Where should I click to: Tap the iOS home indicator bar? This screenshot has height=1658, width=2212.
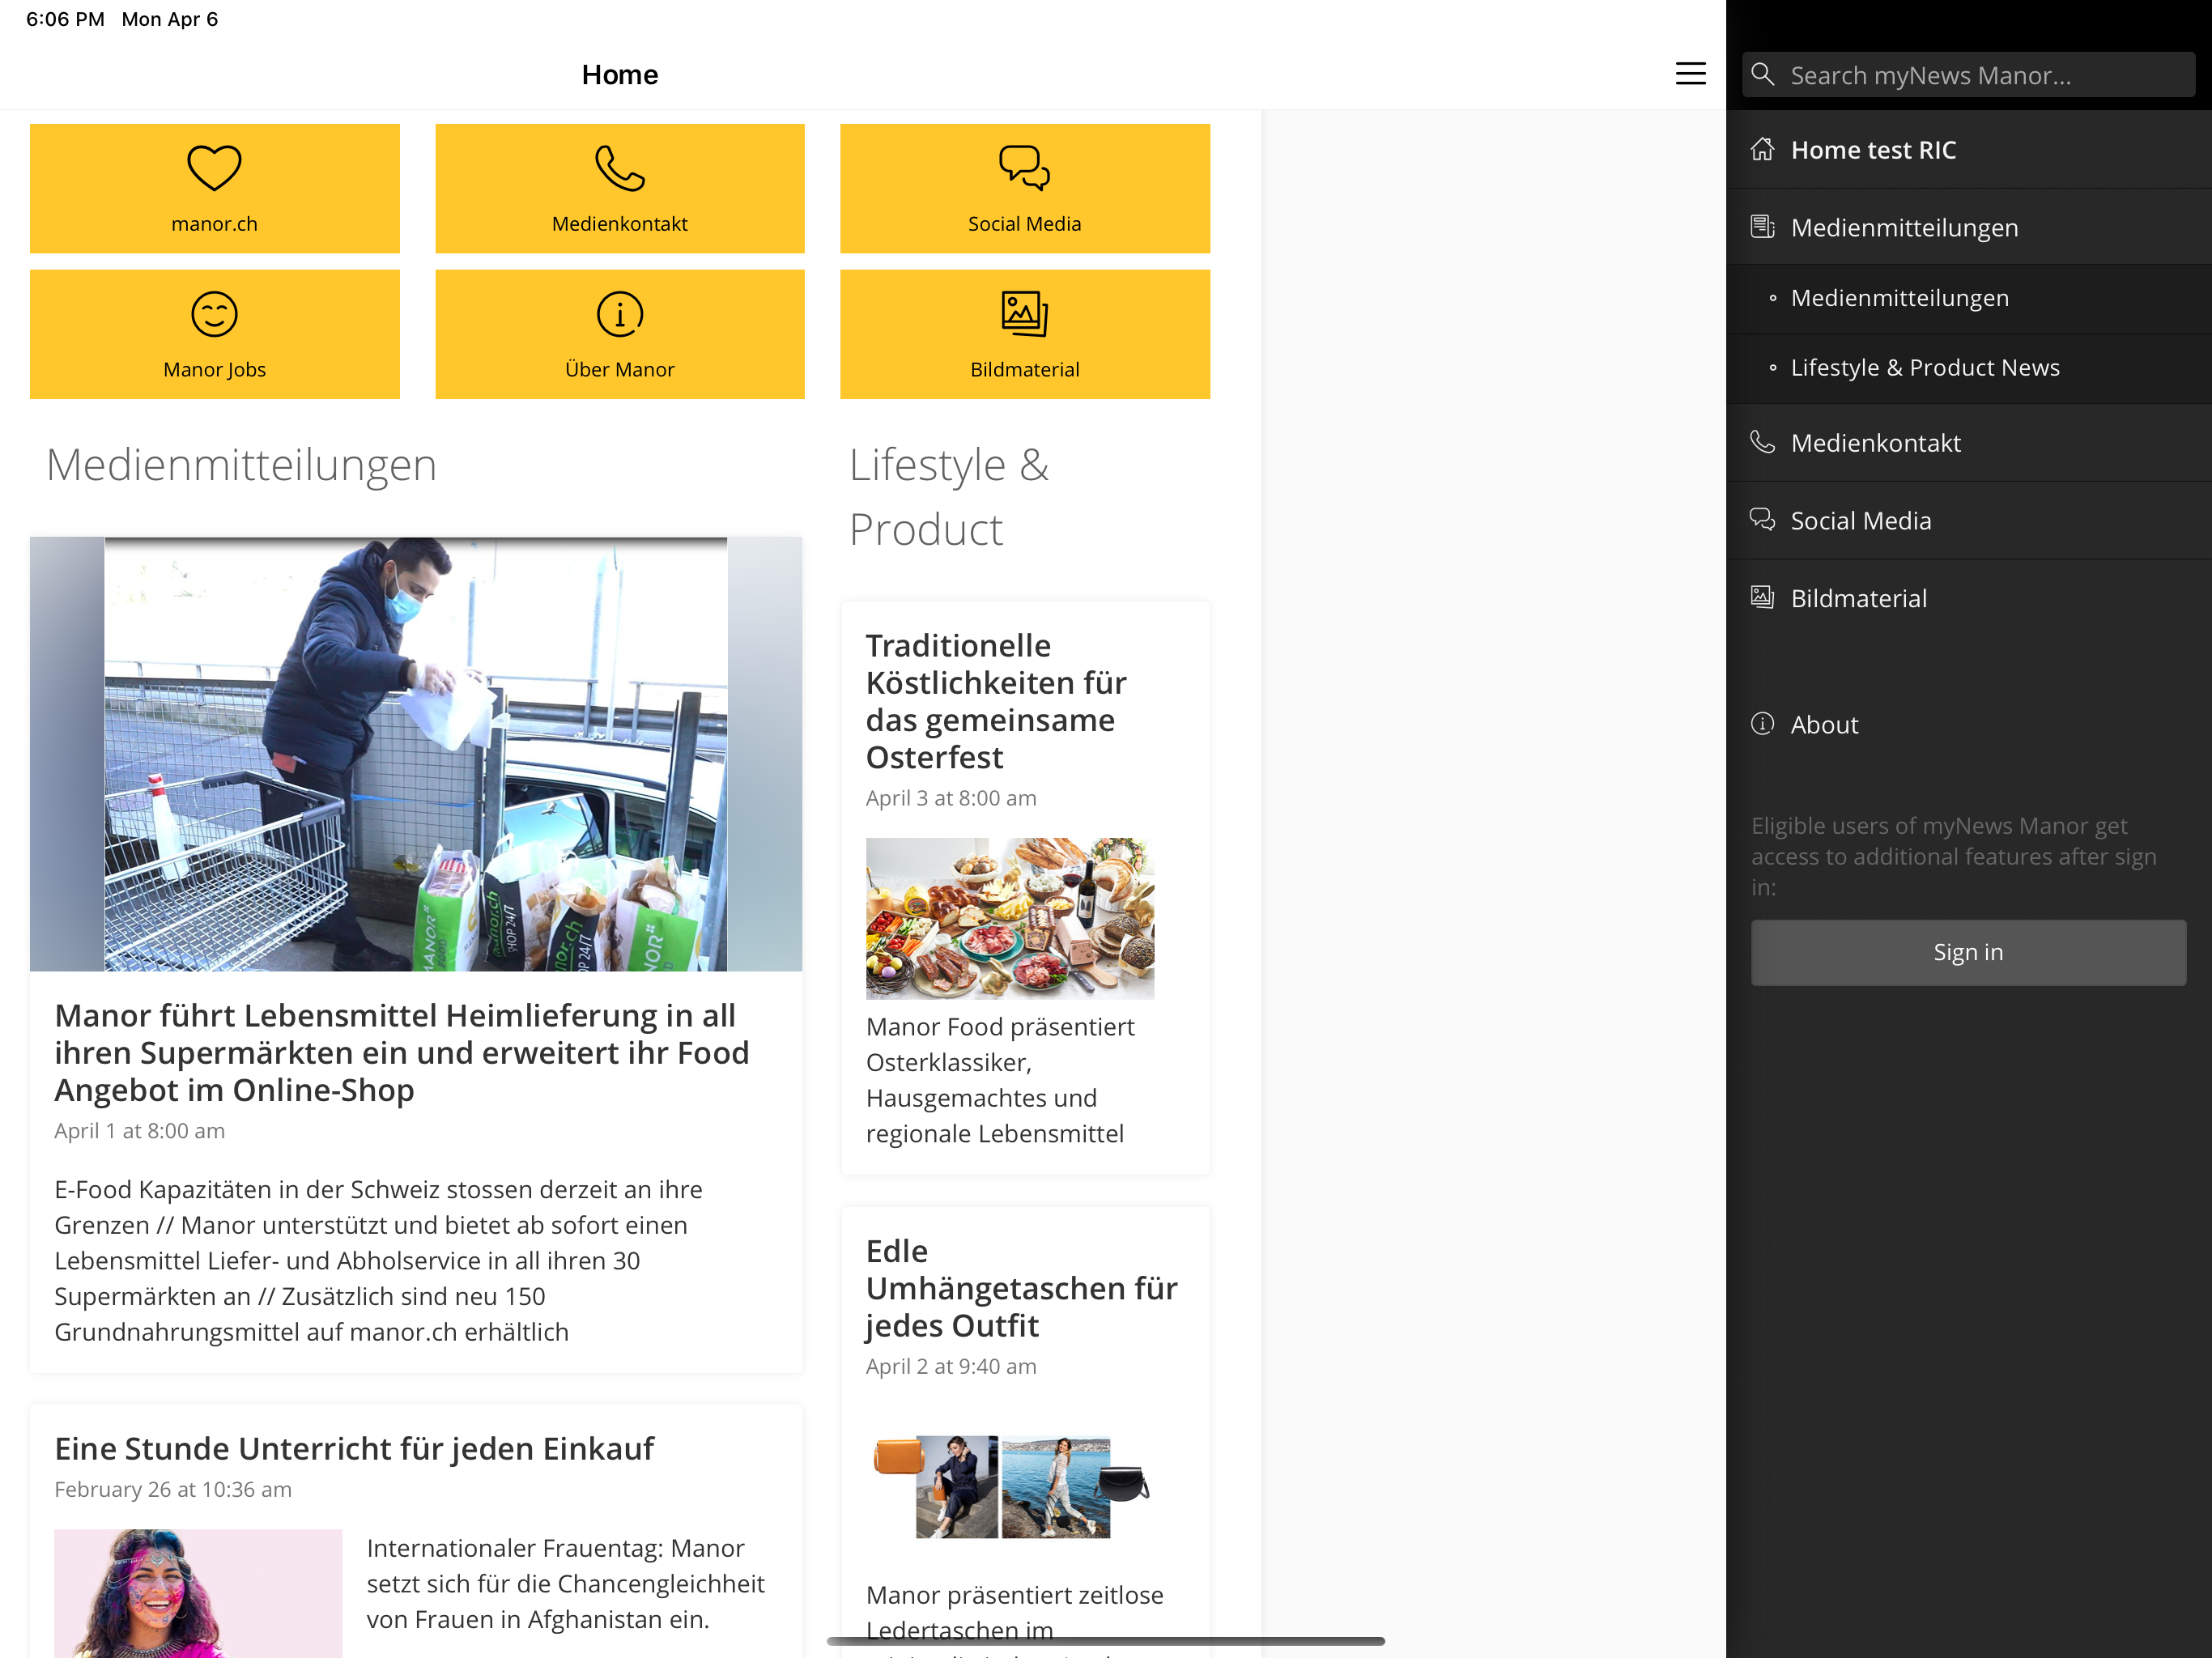(1105, 1641)
